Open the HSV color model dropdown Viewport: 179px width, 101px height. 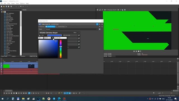click(x=41, y=38)
